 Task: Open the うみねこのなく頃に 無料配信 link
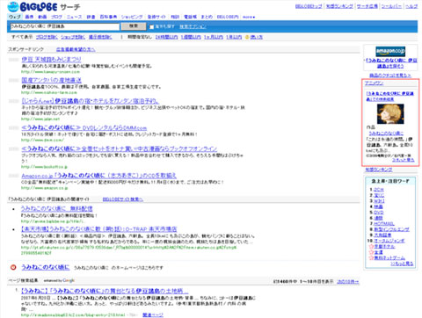(56, 208)
